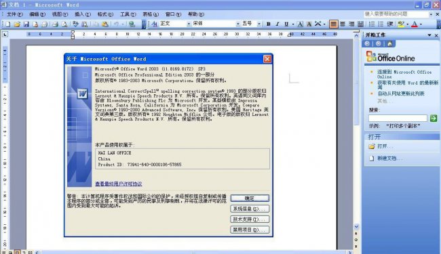The height and width of the screenshot is (254, 441).
Task: Open the 格式 menu
Action: click(x=105, y=14)
